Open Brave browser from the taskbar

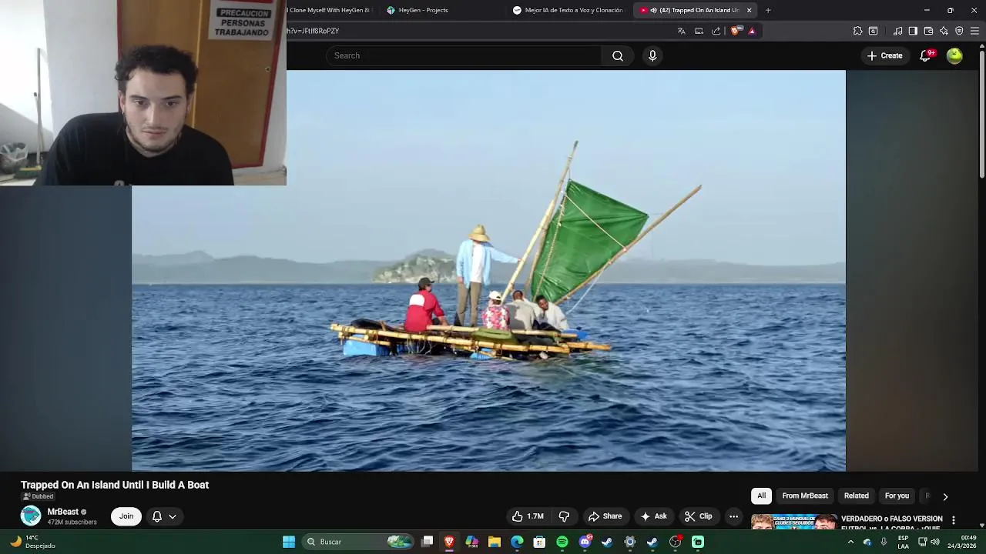pos(450,542)
